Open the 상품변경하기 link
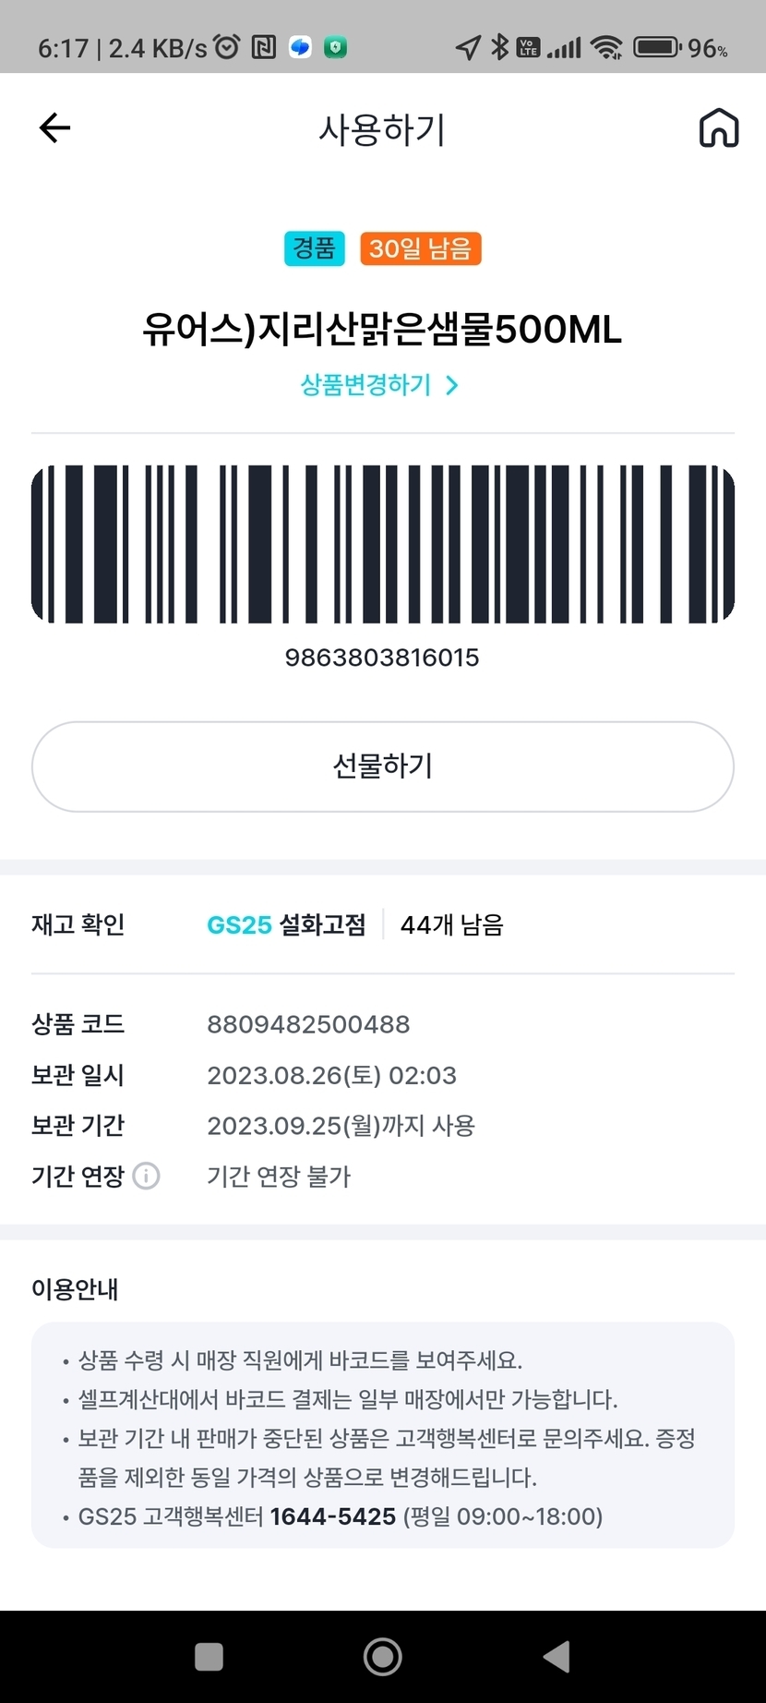Viewport: 766px width, 1703px height. point(366,385)
